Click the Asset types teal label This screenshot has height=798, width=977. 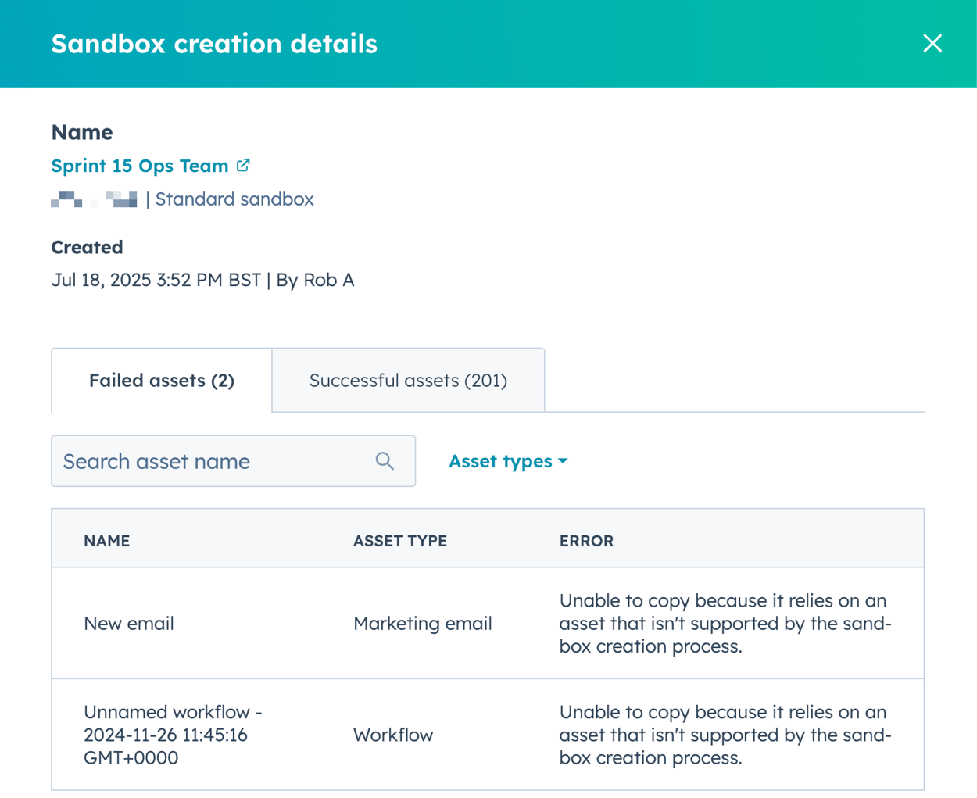pyautogui.click(x=500, y=461)
